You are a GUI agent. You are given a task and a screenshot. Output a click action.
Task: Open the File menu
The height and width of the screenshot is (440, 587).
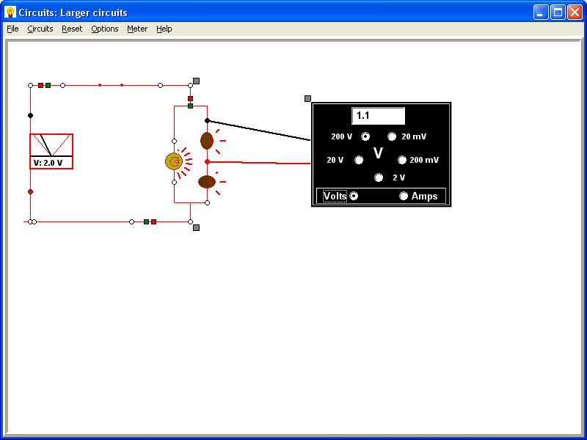tap(12, 29)
